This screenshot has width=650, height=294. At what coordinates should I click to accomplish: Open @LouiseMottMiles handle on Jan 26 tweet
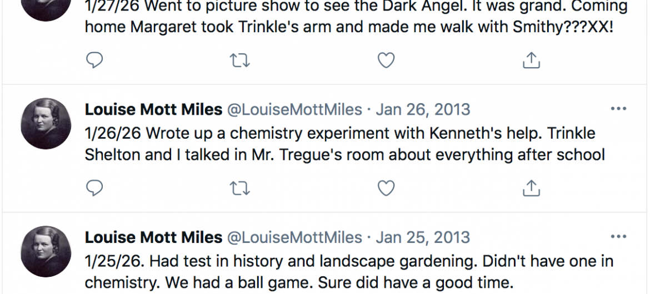pyautogui.click(x=294, y=110)
